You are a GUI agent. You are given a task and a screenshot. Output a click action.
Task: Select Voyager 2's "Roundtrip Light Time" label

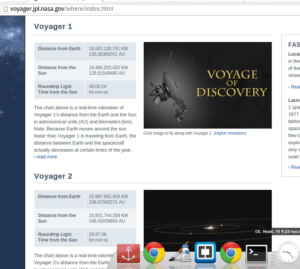[58, 237]
